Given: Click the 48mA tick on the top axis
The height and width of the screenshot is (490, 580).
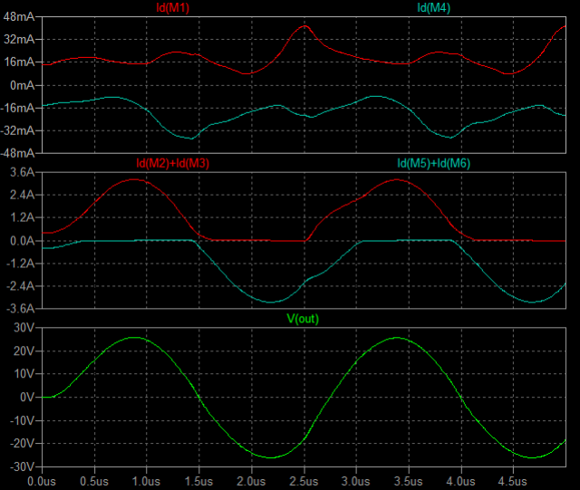Looking at the screenshot, I should coord(19,17).
